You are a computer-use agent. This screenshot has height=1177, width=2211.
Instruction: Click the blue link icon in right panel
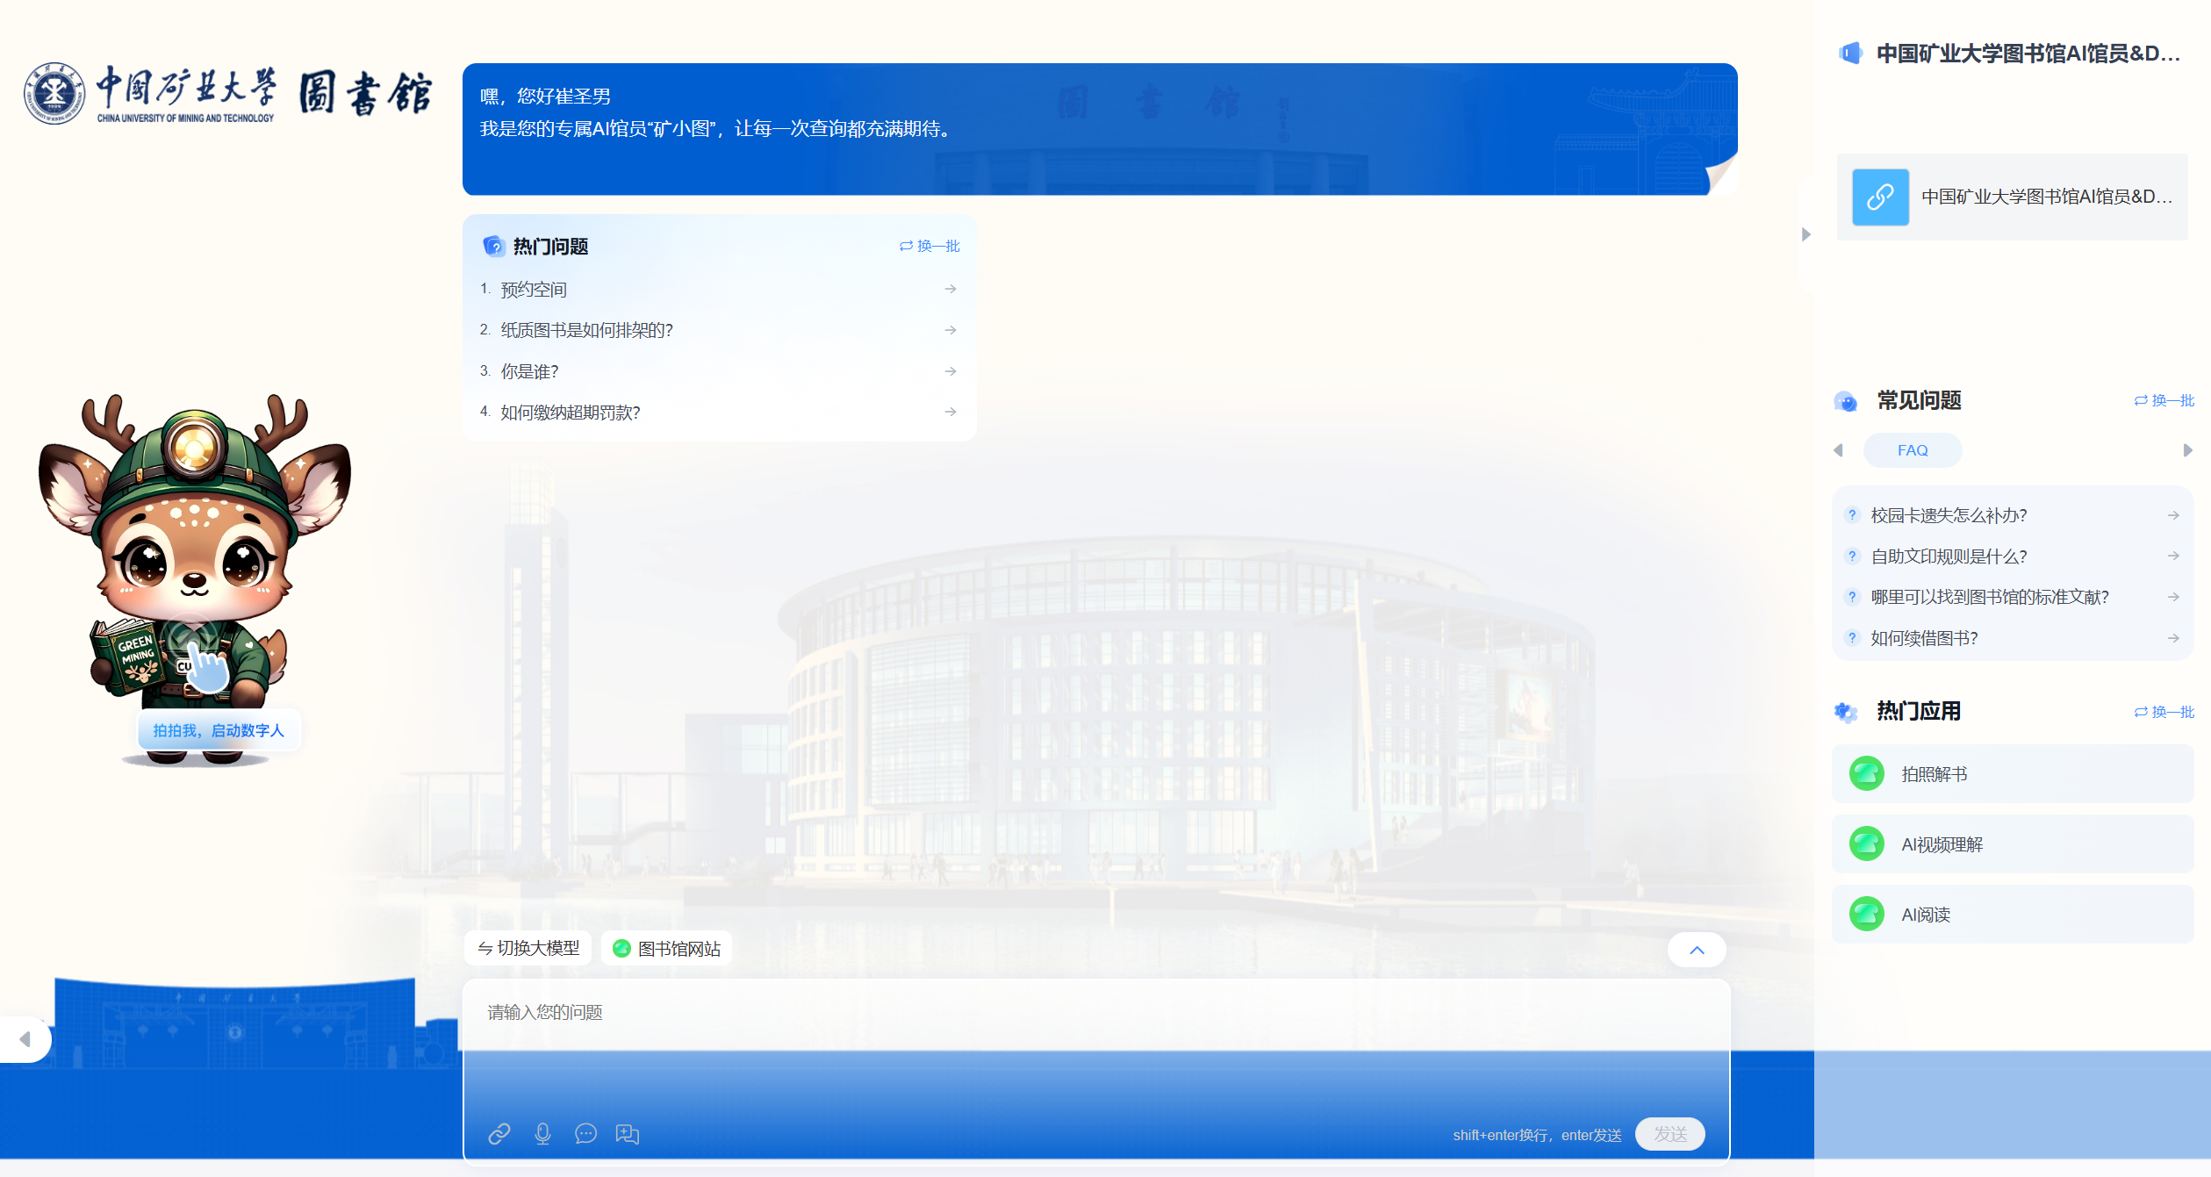point(1879,197)
